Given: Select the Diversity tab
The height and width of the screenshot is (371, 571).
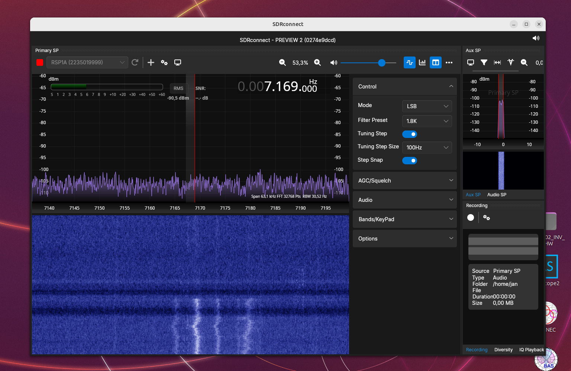Looking at the screenshot, I should coord(503,350).
